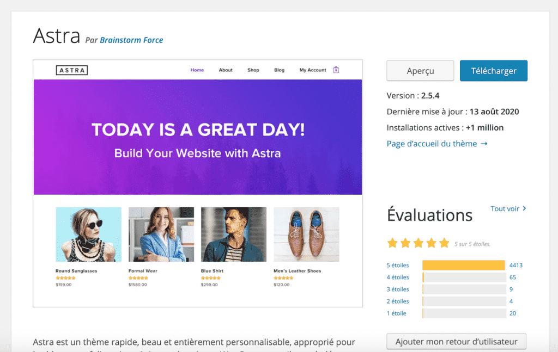Click the yellow 5-star rating bar
This screenshot has width=558, height=352.
pyautogui.click(x=463, y=265)
